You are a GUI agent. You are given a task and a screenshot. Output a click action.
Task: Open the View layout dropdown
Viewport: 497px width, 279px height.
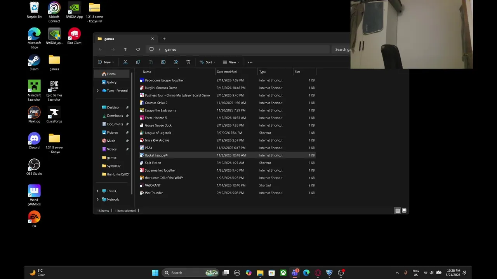coord(231,62)
